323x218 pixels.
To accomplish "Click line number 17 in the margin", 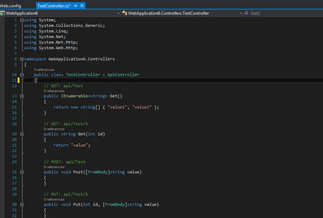I will click(14, 119).
